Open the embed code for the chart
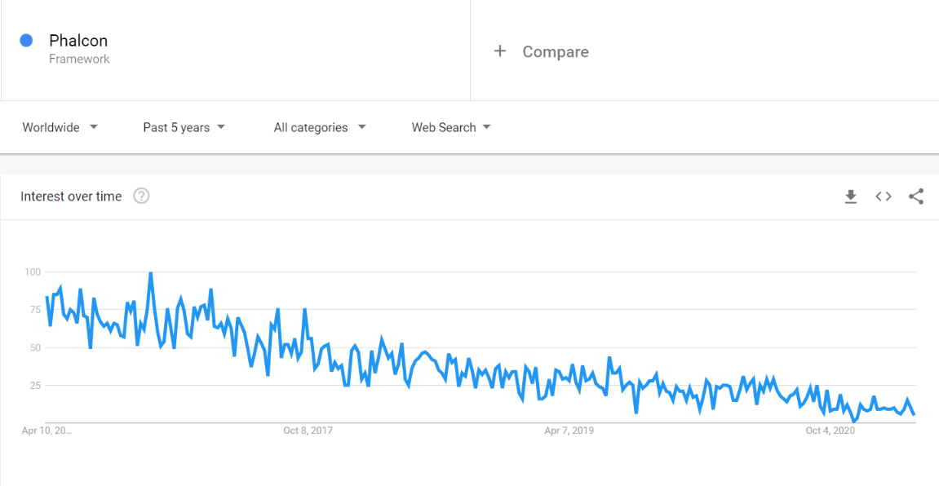 [x=883, y=197]
